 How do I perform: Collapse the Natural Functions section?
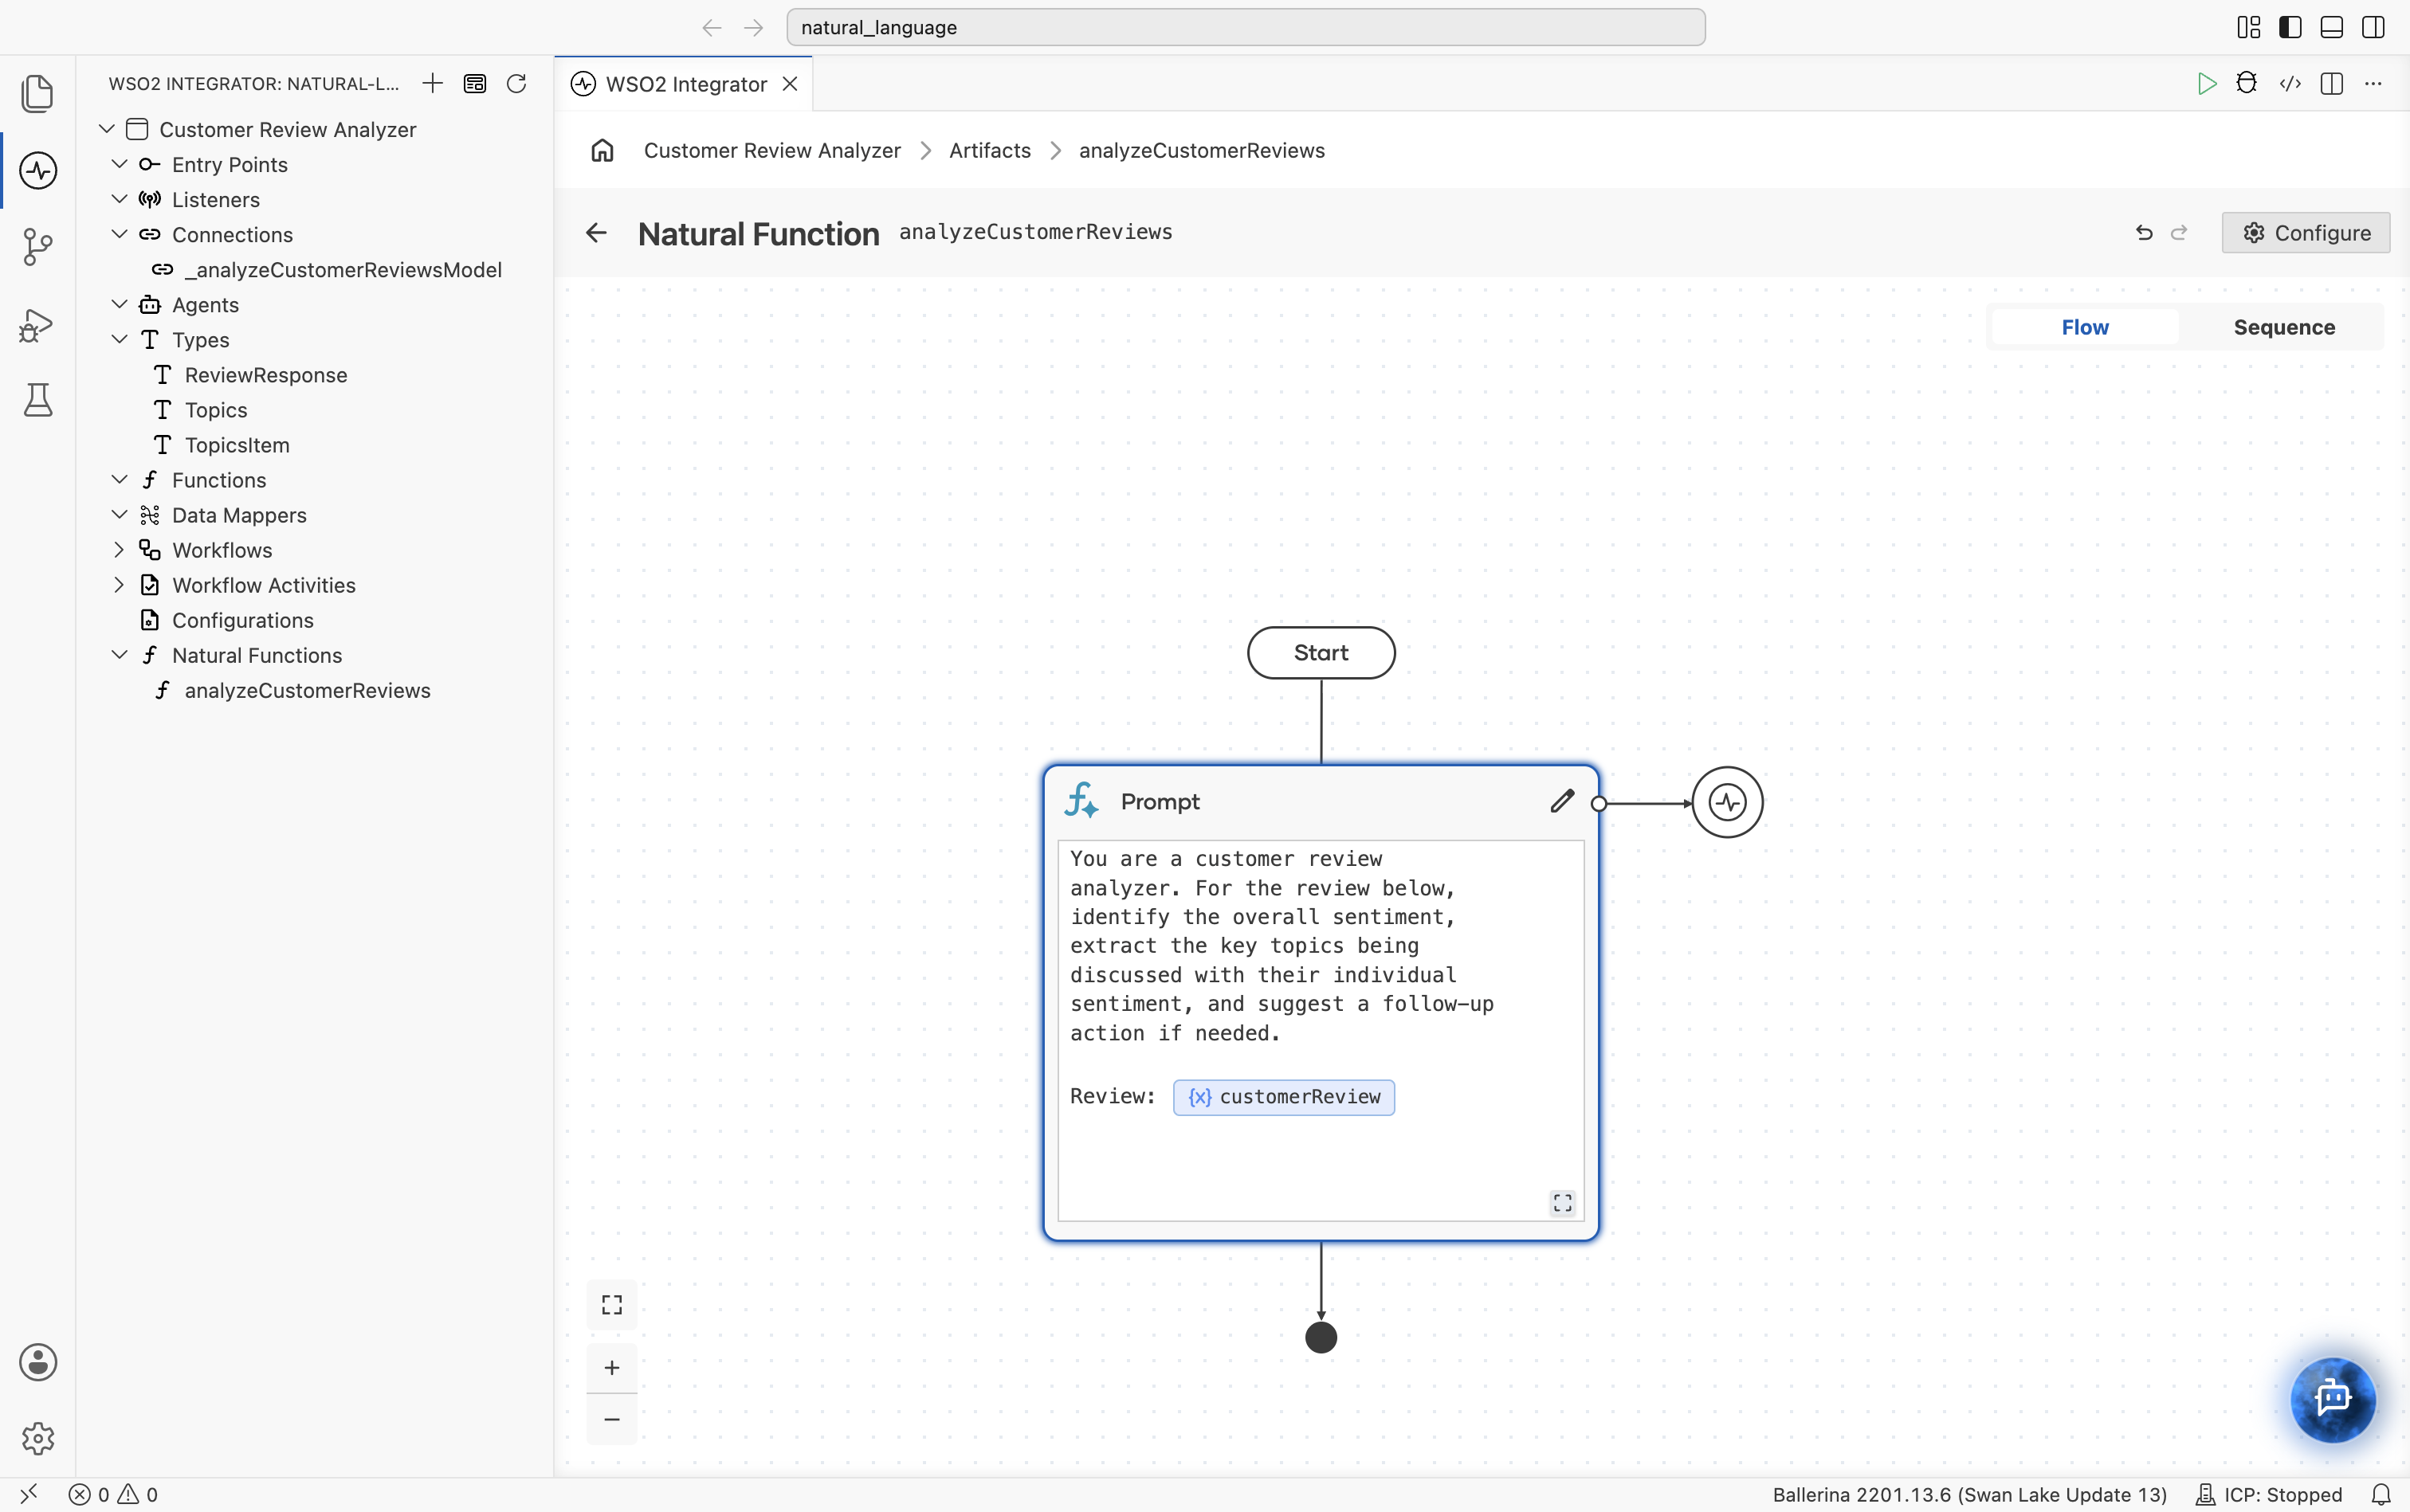coord(119,655)
